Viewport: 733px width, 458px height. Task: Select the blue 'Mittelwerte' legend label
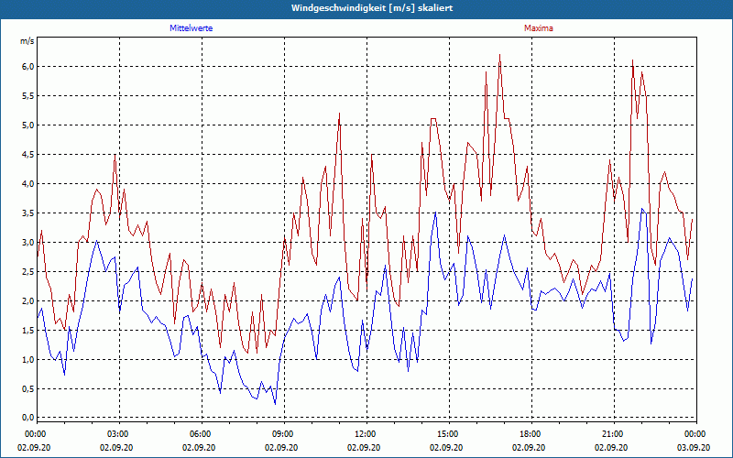coord(191,28)
